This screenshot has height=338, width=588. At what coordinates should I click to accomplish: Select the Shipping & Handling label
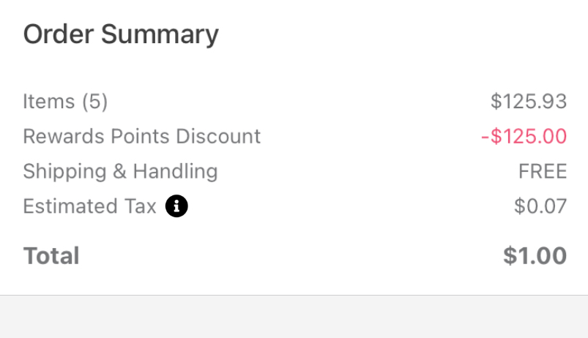[x=120, y=172]
